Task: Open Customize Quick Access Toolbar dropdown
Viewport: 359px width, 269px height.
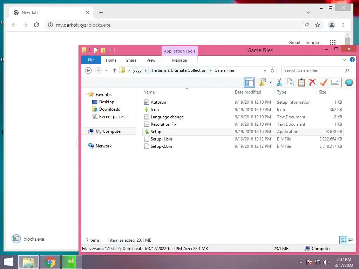Action: point(110,51)
